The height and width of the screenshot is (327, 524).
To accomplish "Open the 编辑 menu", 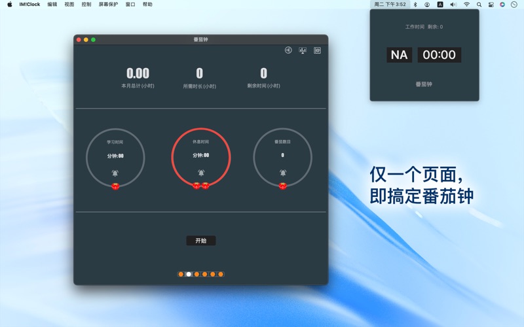I will click(x=52, y=5).
